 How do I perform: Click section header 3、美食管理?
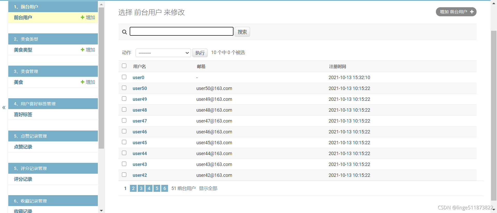click(53, 71)
